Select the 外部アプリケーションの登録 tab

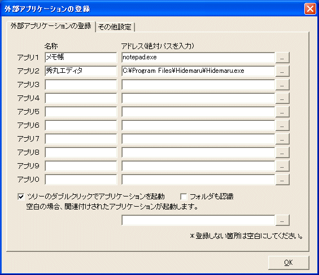(51, 26)
